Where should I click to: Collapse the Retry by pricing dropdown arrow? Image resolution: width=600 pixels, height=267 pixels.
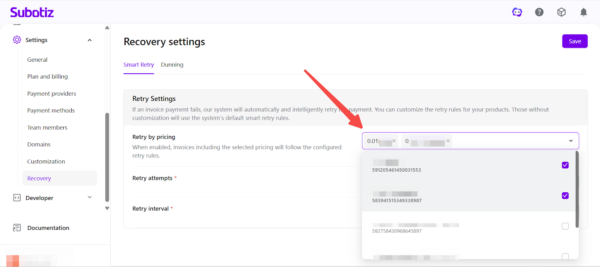pos(571,141)
